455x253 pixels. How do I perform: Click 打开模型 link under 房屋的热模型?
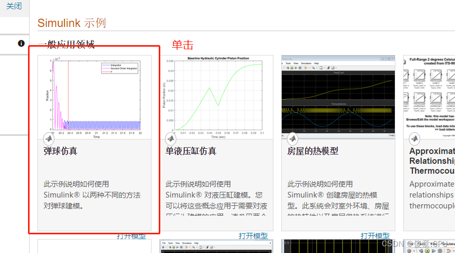pos(375,236)
